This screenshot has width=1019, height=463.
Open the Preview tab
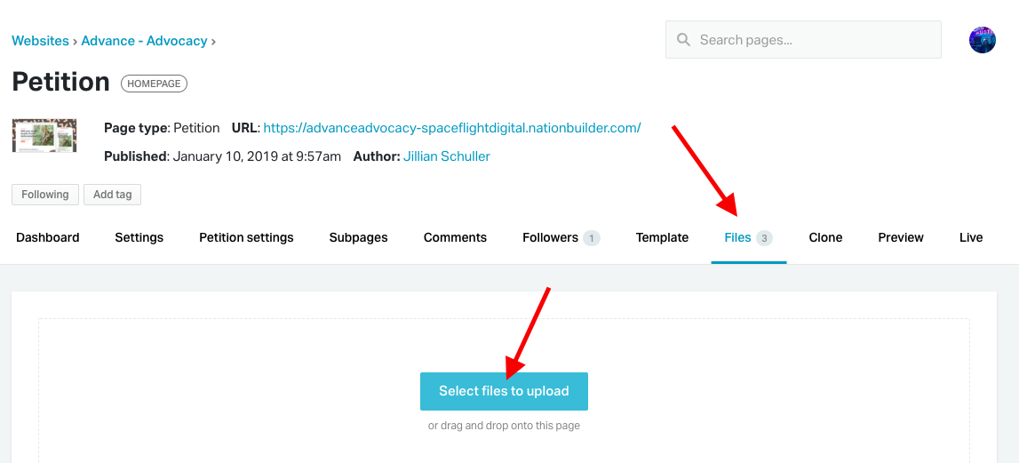pyautogui.click(x=901, y=237)
